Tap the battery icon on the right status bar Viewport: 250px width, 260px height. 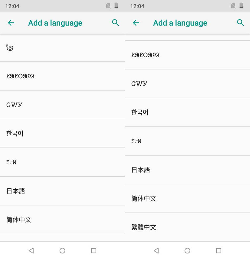[241, 6]
